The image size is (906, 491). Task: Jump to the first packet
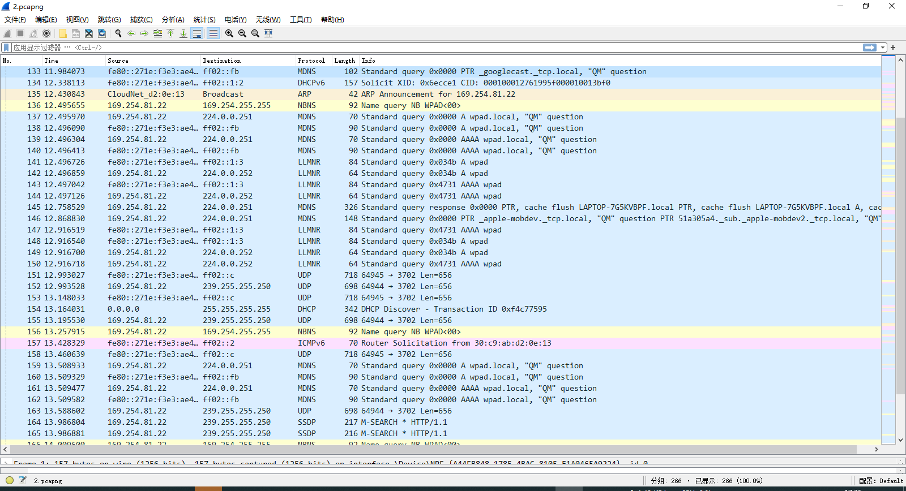pos(170,33)
